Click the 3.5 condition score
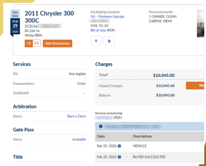The height and width of the screenshot is (166, 206). coord(37,43)
